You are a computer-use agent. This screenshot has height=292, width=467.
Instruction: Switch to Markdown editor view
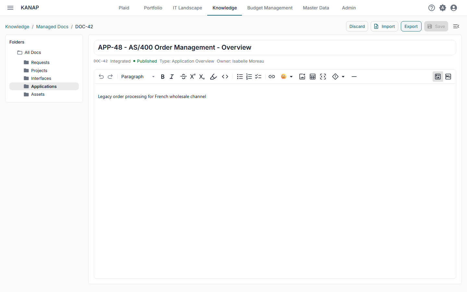coord(448,77)
